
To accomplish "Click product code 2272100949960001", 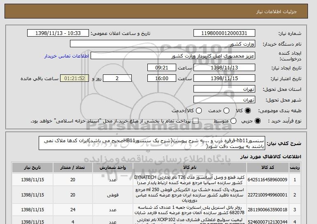I will (x=267, y=195).
